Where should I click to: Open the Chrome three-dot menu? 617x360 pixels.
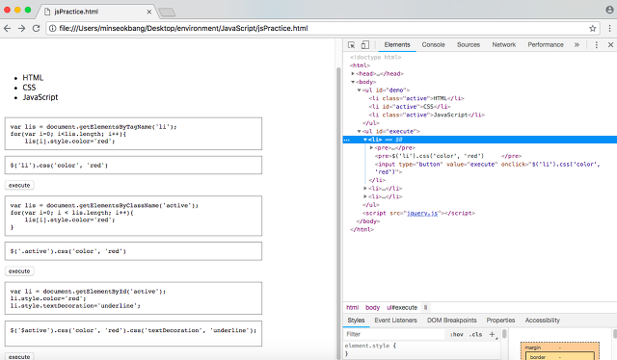[609, 28]
